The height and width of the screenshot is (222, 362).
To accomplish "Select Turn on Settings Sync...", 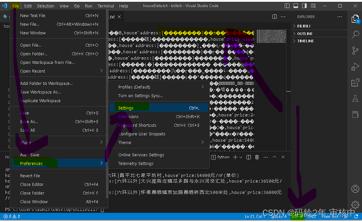I will [x=159, y=96].
